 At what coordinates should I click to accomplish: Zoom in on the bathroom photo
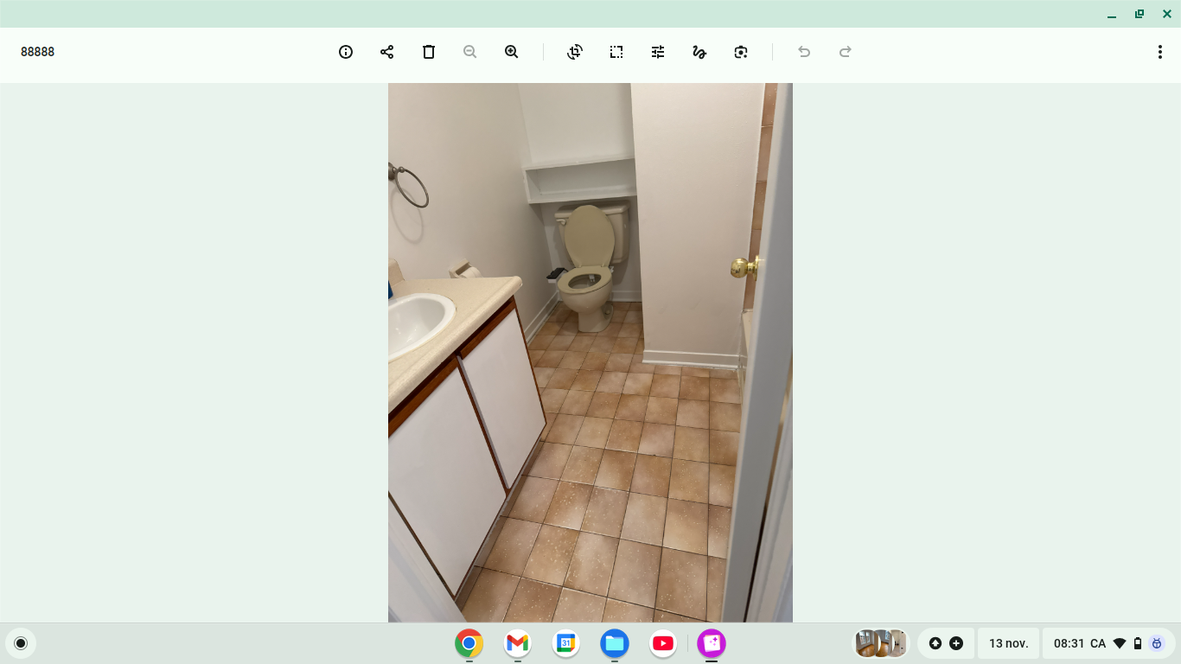[x=512, y=52]
